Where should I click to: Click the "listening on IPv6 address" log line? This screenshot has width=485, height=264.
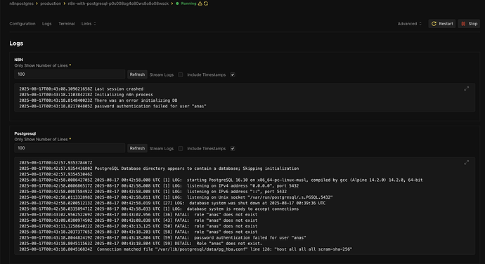pos(153,192)
